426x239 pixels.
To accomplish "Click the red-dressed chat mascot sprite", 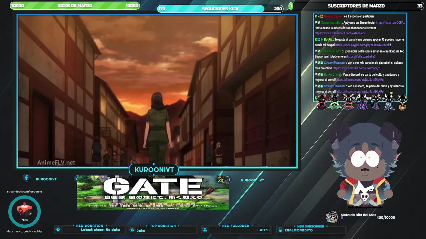I will [x=321, y=102].
